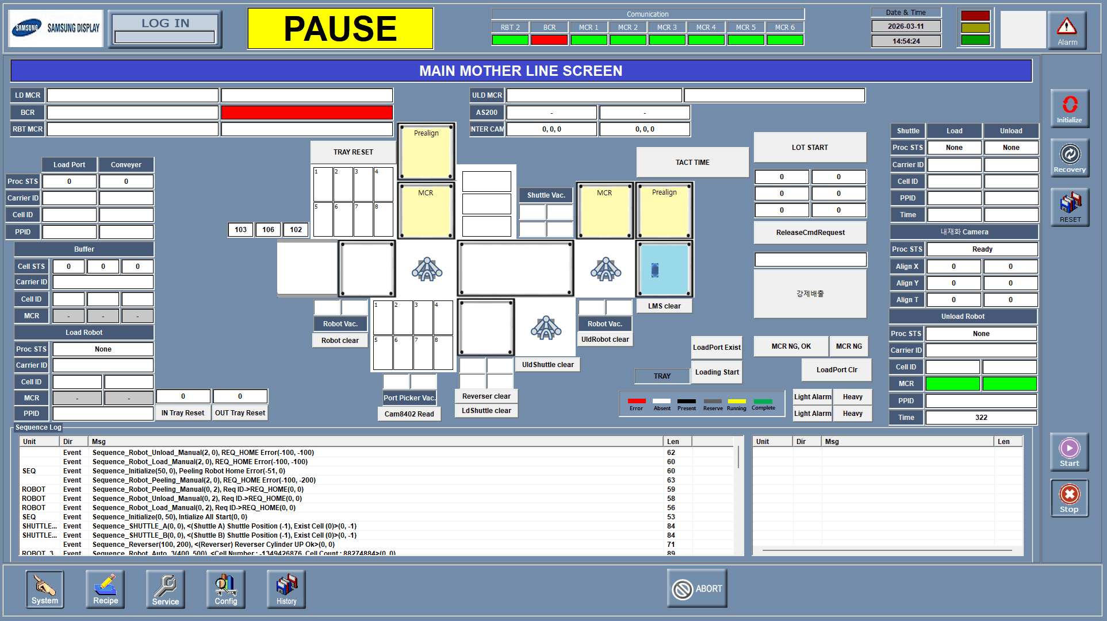1107x621 pixels.
Task: Toggle Robot Vac. under the load buffer
Action: (x=340, y=324)
